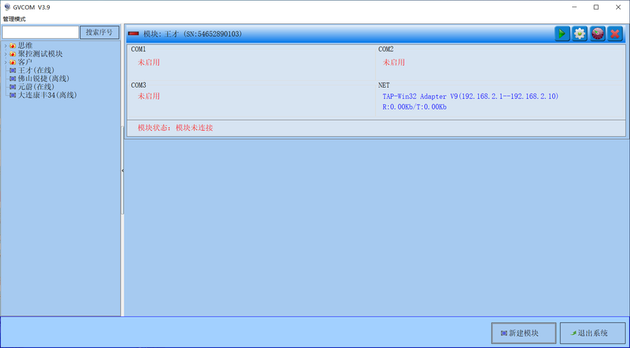The width and height of the screenshot is (630, 348).
Task: Start the module with the green play icon
Action: (563, 34)
